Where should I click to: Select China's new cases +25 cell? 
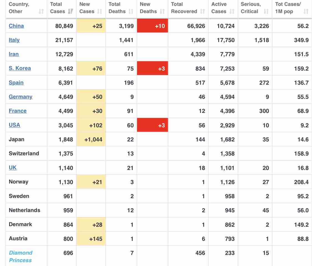click(x=91, y=26)
